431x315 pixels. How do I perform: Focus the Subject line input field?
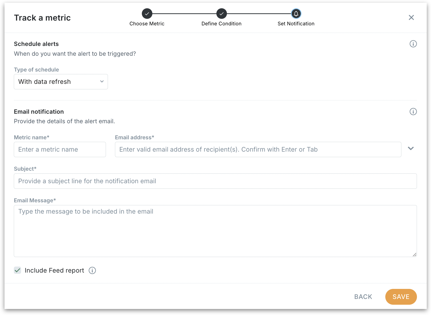click(x=215, y=181)
